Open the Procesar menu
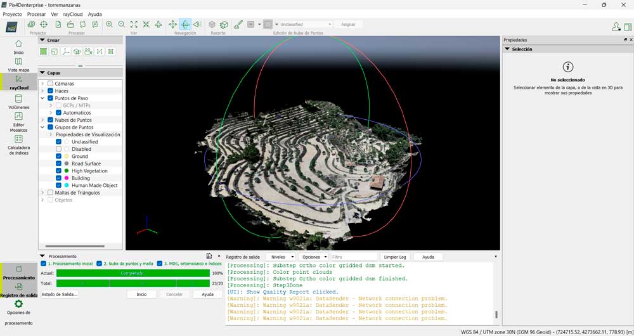This screenshot has height=336, width=634. 37,14
